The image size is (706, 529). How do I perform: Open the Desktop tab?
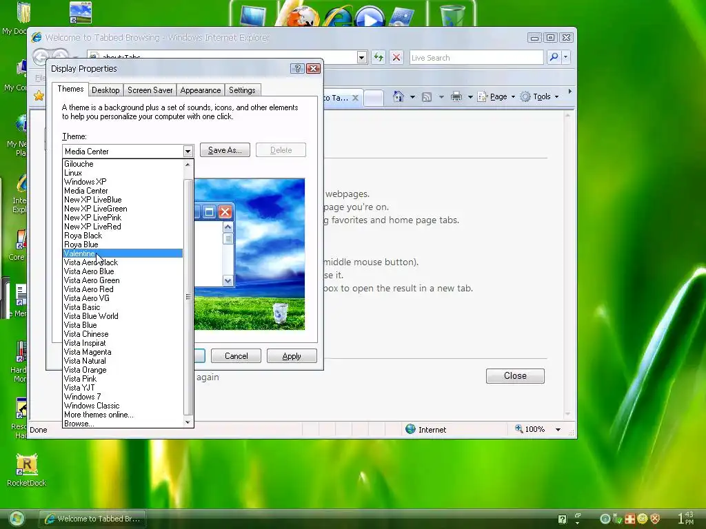(x=105, y=90)
